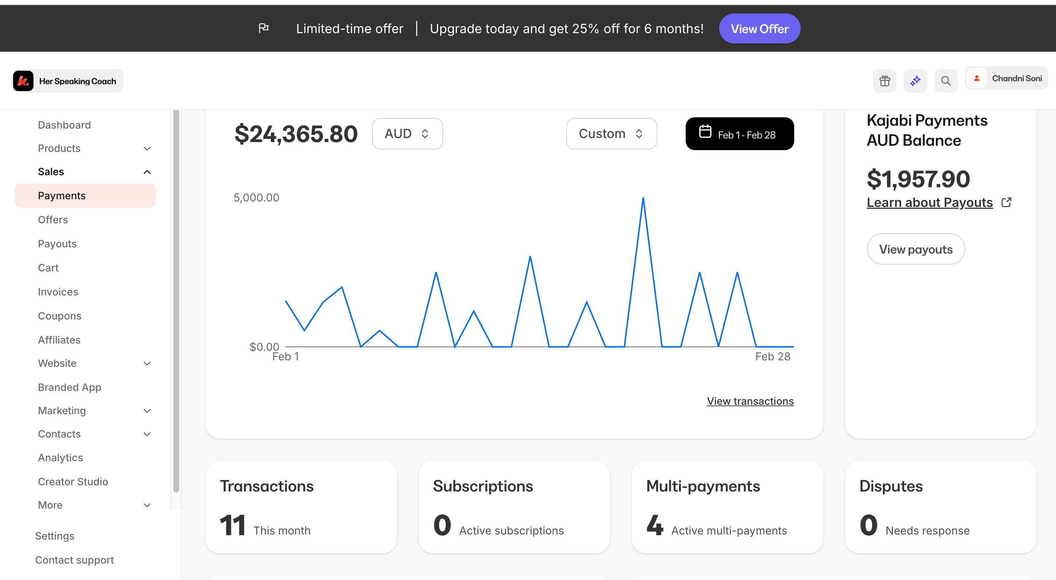Expand the Products sidebar section

click(147, 149)
